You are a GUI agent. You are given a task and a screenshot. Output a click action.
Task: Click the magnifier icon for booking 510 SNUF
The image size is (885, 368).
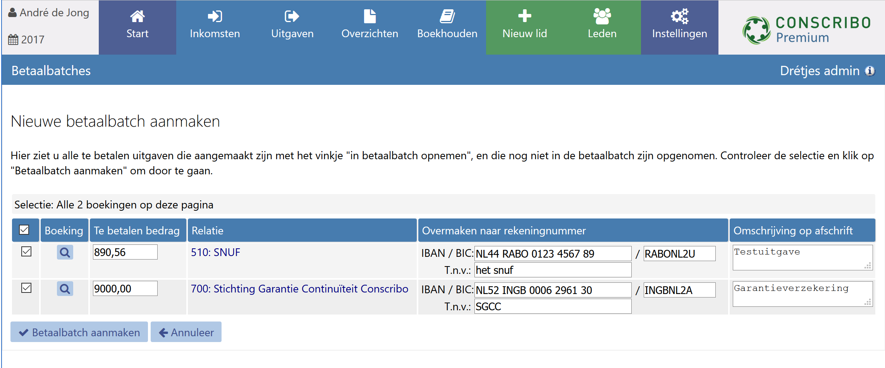pyautogui.click(x=65, y=253)
